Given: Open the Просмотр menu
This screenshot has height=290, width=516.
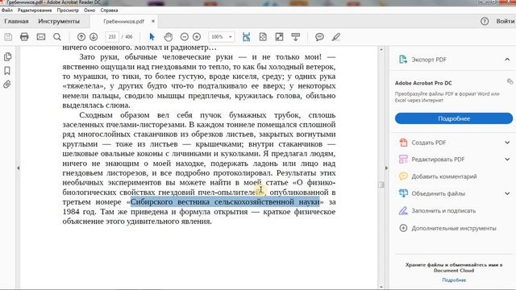Looking at the screenshot, I should [x=68, y=10].
